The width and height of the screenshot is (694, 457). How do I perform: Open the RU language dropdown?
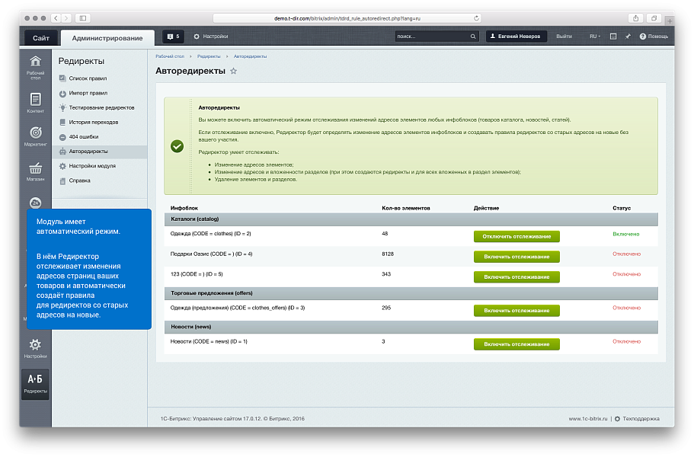pyautogui.click(x=594, y=37)
